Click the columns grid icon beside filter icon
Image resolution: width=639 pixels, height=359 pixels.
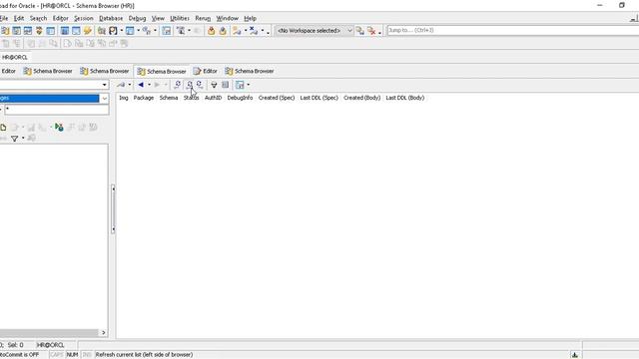point(225,85)
